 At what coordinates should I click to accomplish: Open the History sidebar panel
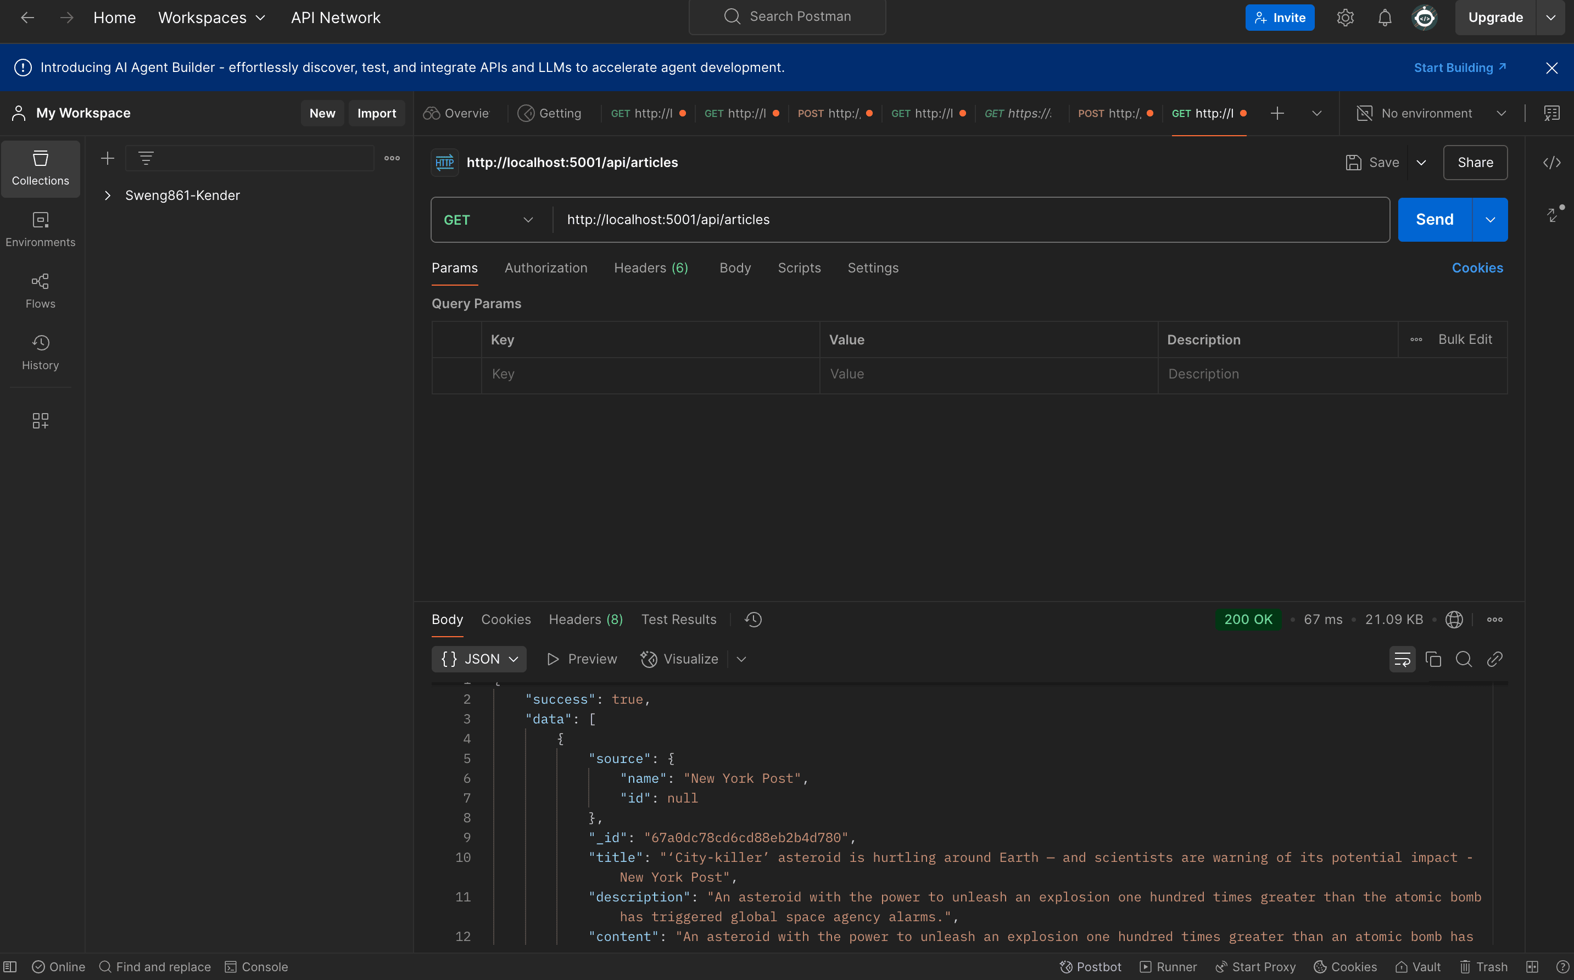click(40, 353)
